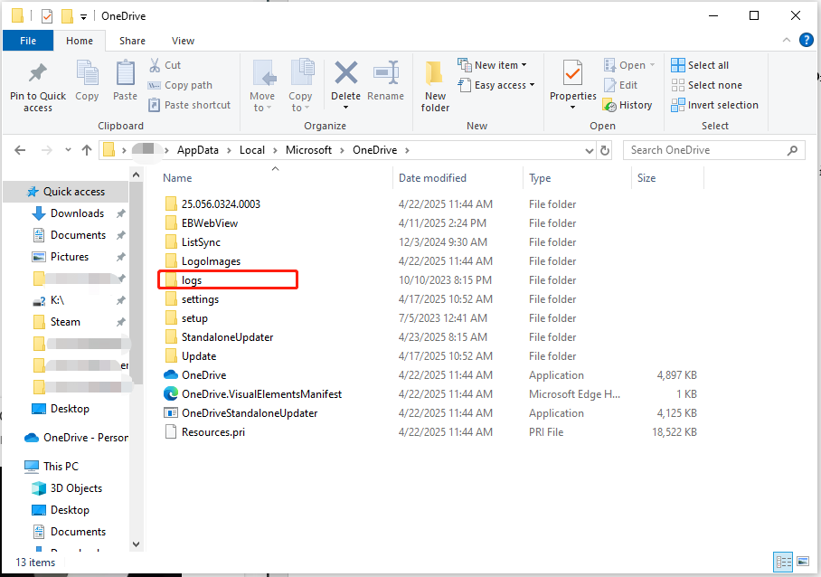Image resolution: width=821 pixels, height=577 pixels.
Task: Select the logs folder
Action: [x=191, y=280]
